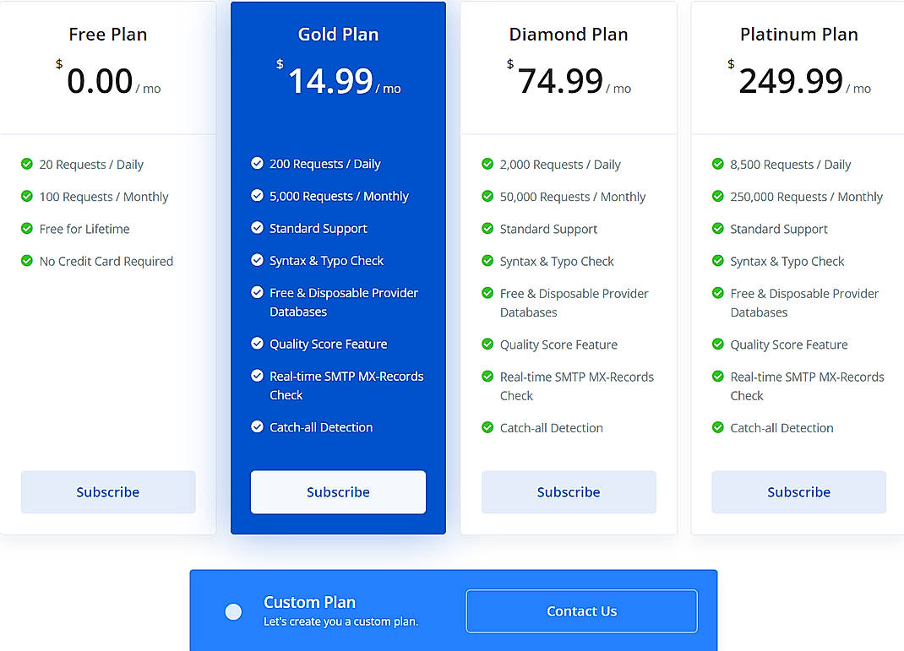Viewport: 904px width, 651px height.
Task: Subscribe to the Diamond Plan
Action: tap(569, 492)
